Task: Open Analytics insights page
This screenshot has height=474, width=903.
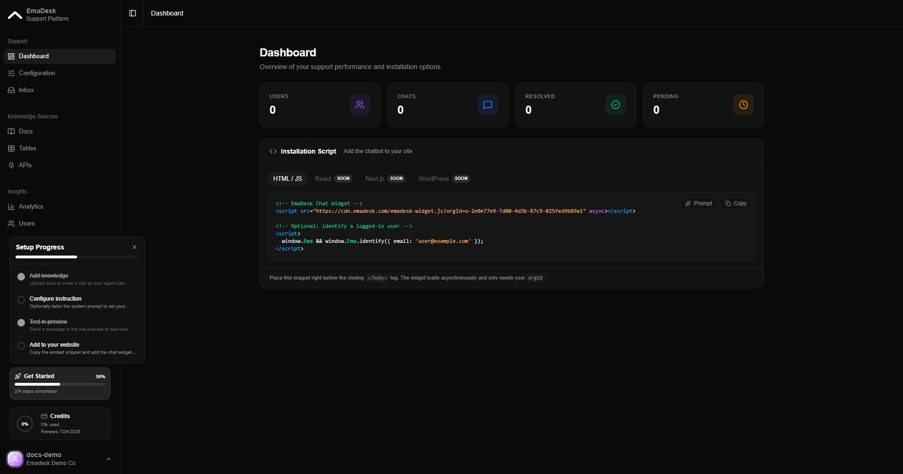Action: pyautogui.click(x=60, y=207)
